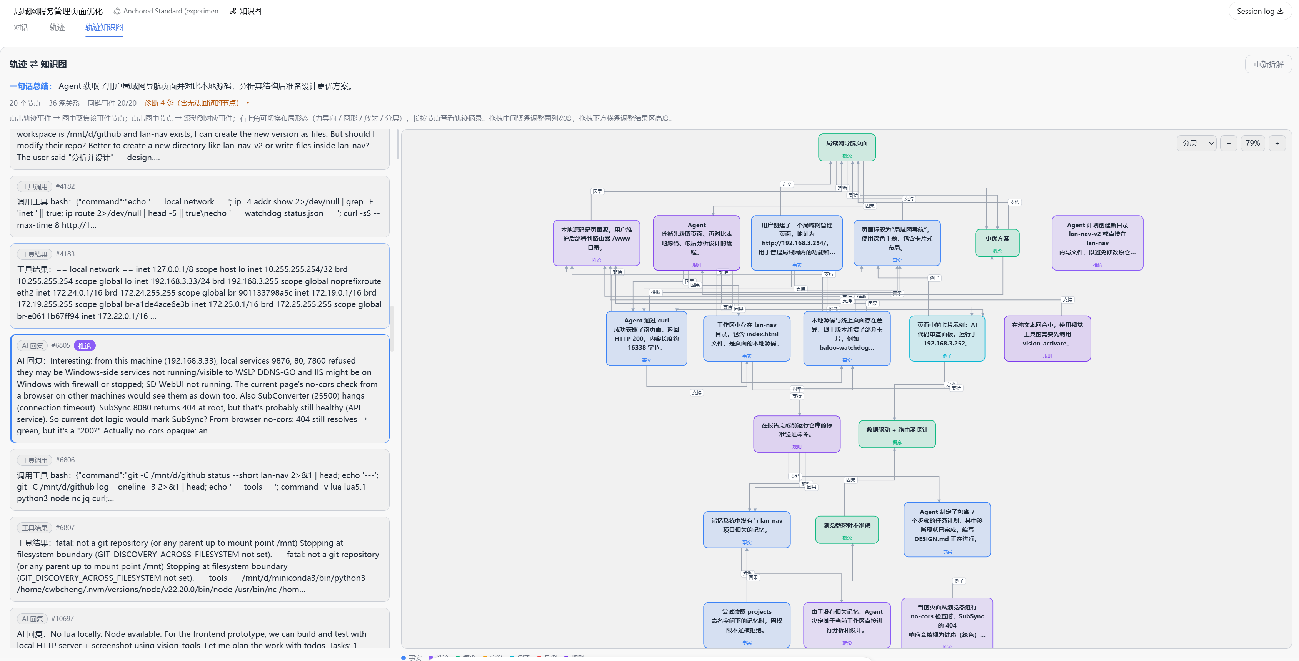Select the 数据驱动 + 路由器探针 node
Viewport: 1299px width, 661px height.
tap(897, 434)
